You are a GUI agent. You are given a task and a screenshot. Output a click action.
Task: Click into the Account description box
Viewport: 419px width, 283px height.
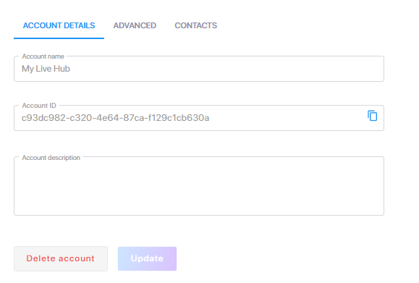click(x=199, y=186)
